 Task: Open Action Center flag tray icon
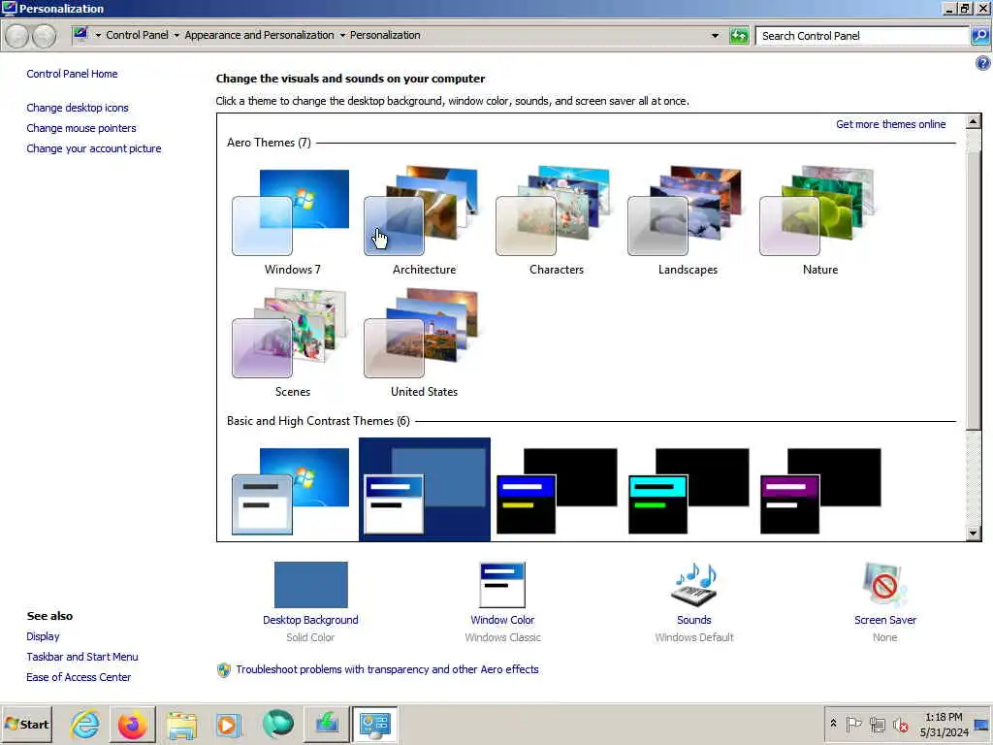pos(853,724)
